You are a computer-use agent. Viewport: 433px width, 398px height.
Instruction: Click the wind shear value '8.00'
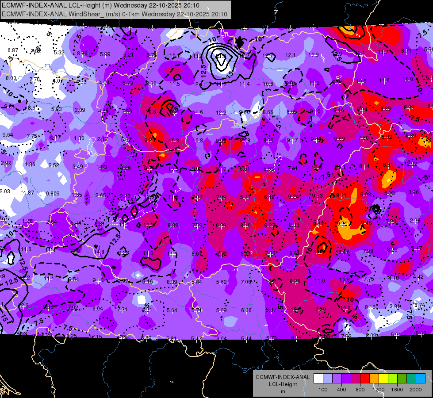click(11, 78)
